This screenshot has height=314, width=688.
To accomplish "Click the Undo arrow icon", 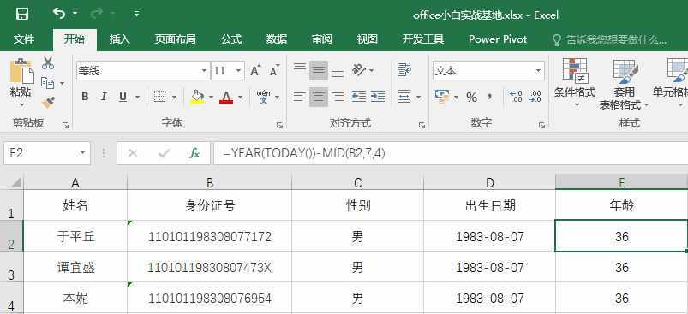I will coord(59,13).
